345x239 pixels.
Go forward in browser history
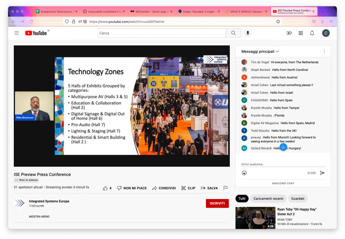[x=23, y=22]
